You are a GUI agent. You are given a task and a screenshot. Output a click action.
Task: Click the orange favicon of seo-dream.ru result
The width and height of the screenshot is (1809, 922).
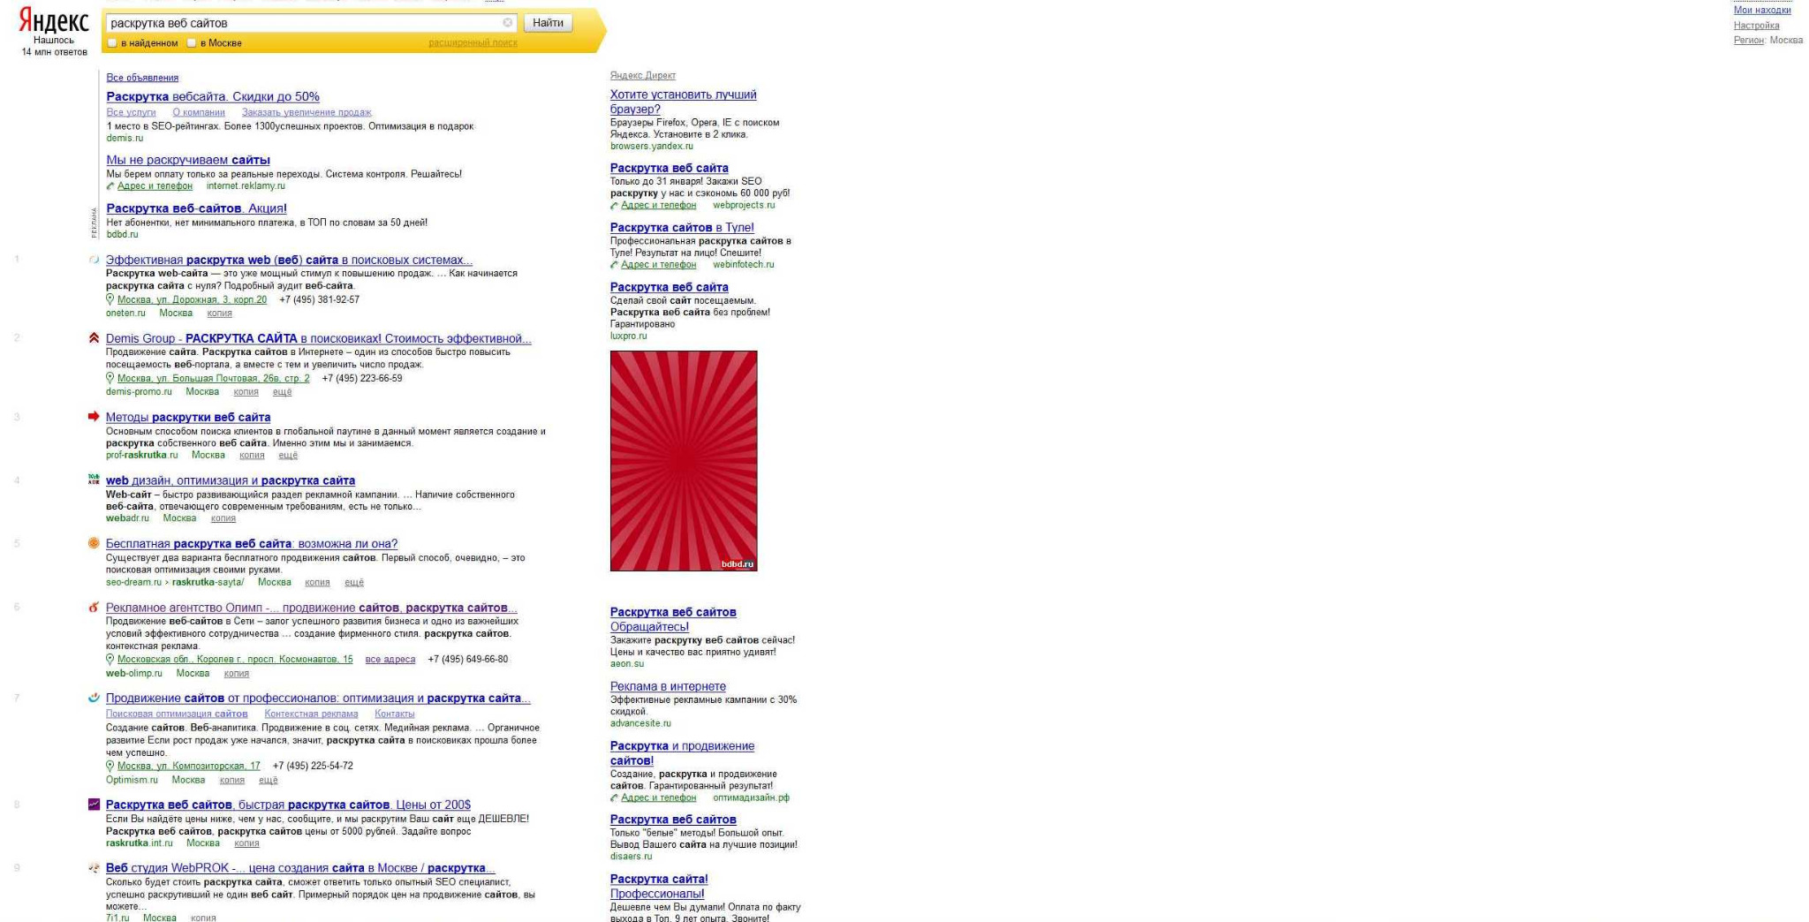tap(94, 543)
